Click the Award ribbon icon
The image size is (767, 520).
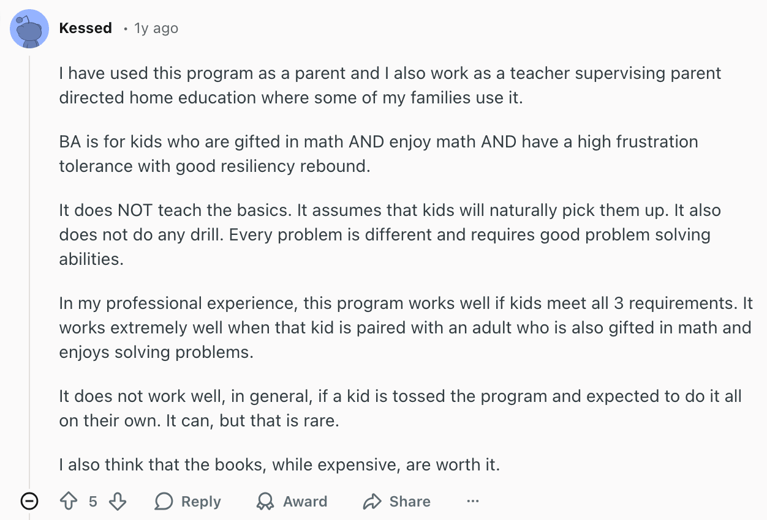coord(265,501)
